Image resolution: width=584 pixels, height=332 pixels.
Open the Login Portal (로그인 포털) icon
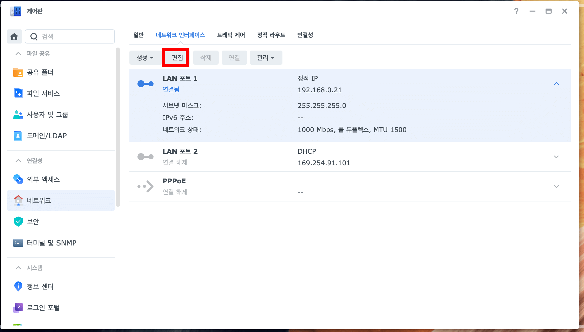pos(18,308)
